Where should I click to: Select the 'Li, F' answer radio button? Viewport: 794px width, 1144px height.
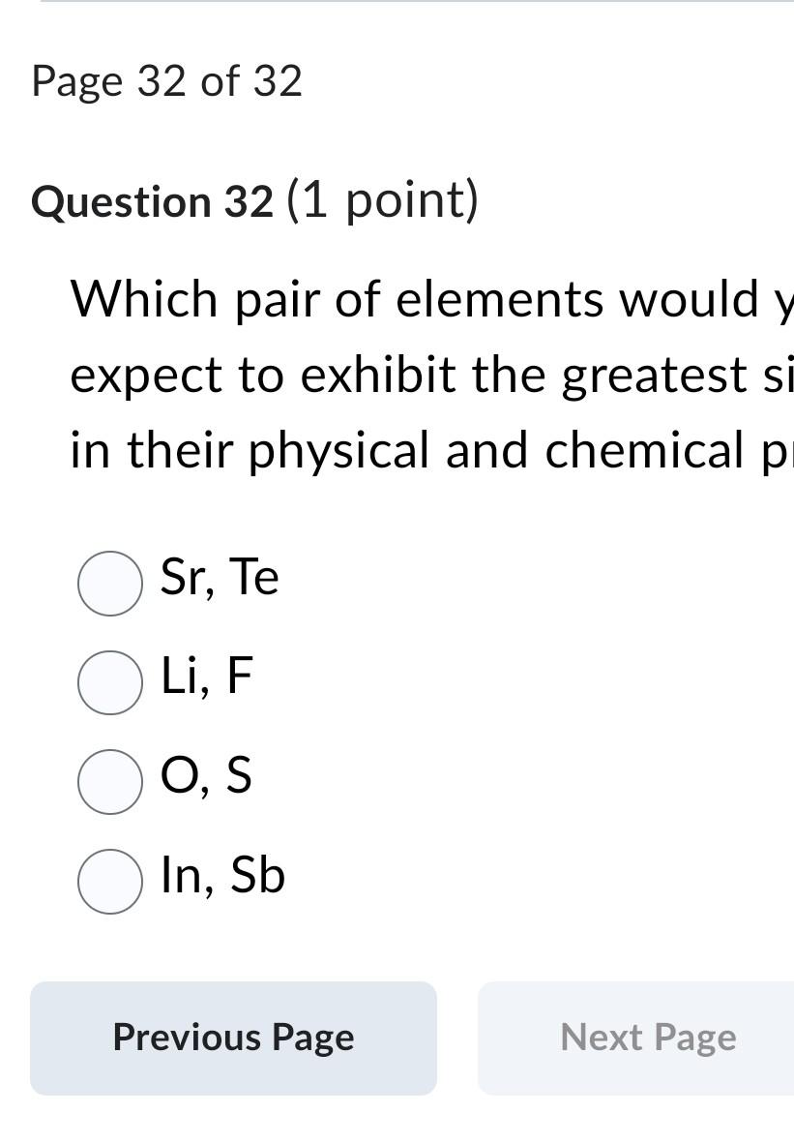pyautogui.click(x=109, y=681)
